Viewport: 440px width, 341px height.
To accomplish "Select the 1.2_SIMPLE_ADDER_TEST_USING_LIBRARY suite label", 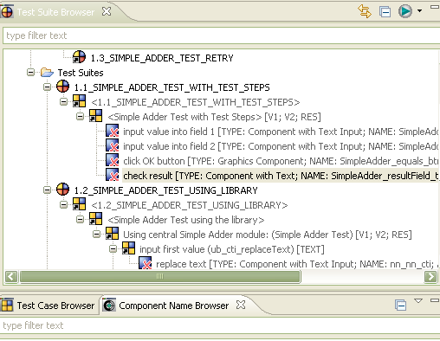I will click(165, 190).
